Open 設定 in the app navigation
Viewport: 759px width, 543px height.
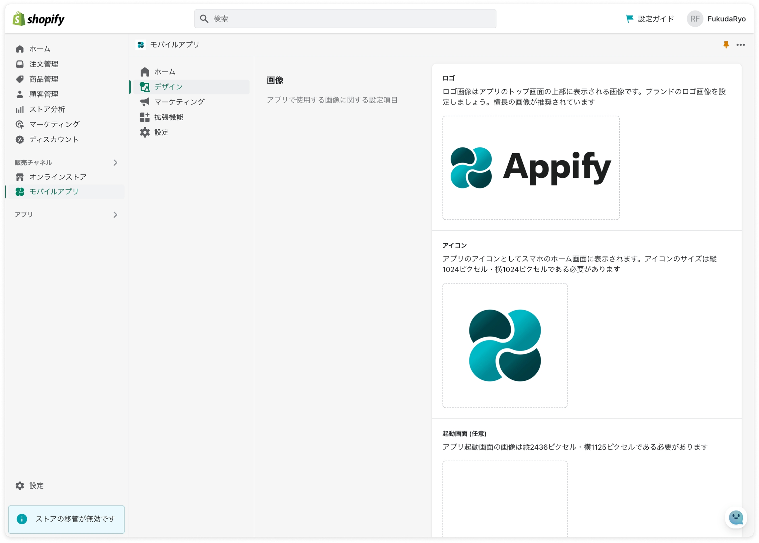coord(161,133)
